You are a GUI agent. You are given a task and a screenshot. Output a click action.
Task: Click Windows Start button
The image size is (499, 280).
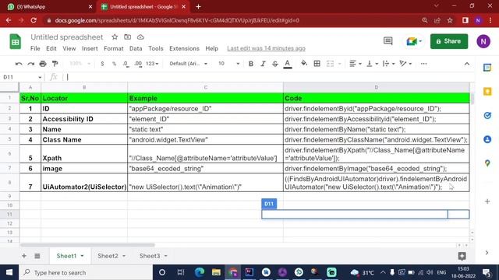click(x=9, y=272)
